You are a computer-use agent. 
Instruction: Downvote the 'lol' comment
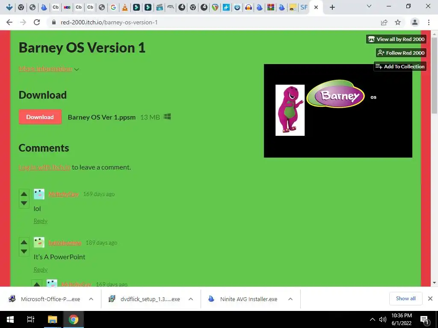(x=24, y=203)
